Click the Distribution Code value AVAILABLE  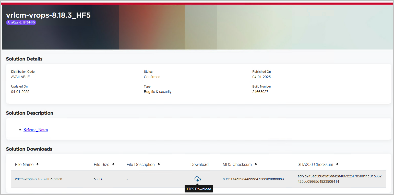click(x=20, y=77)
